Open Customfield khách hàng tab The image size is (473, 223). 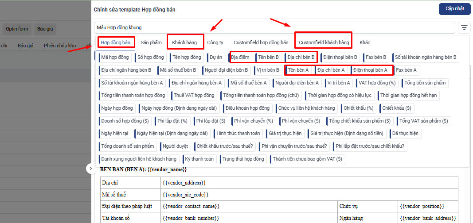click(324, 43)
